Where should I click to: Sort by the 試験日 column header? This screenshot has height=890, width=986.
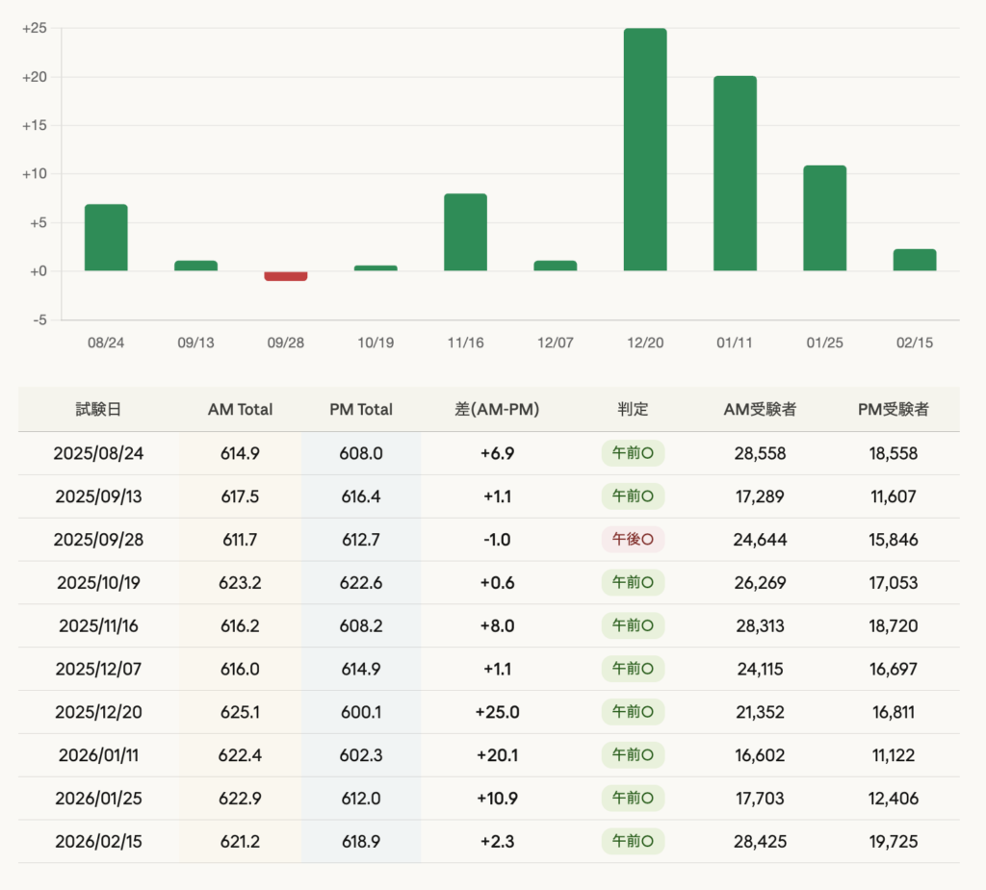point(98,409)
